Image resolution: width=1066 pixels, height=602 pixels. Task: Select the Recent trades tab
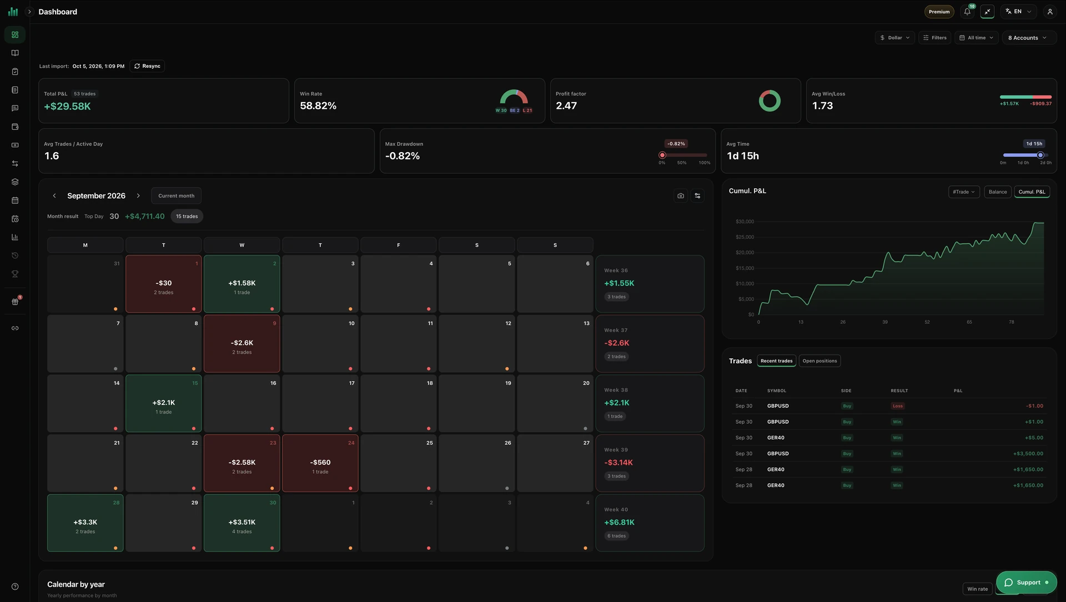(x=776, y=361)
